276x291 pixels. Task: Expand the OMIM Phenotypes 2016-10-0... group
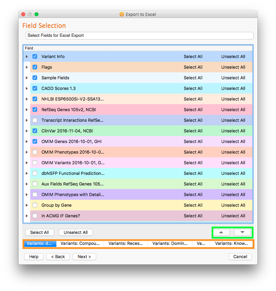(x=27, y=152)
